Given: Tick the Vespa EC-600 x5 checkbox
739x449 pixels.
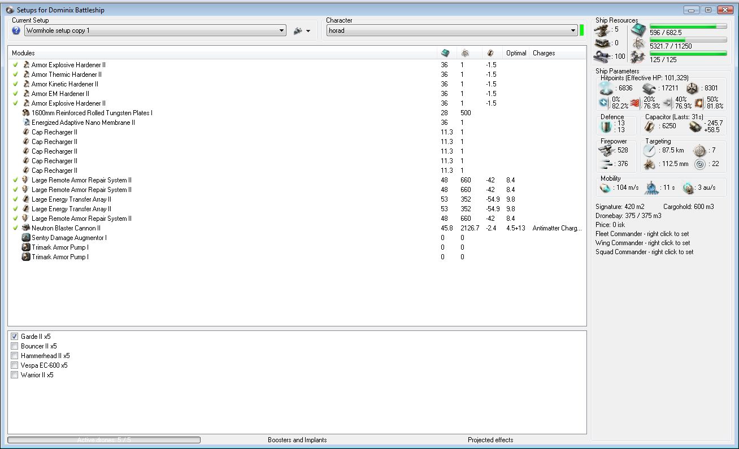Looking at the screenshot, I should point(15,365).
